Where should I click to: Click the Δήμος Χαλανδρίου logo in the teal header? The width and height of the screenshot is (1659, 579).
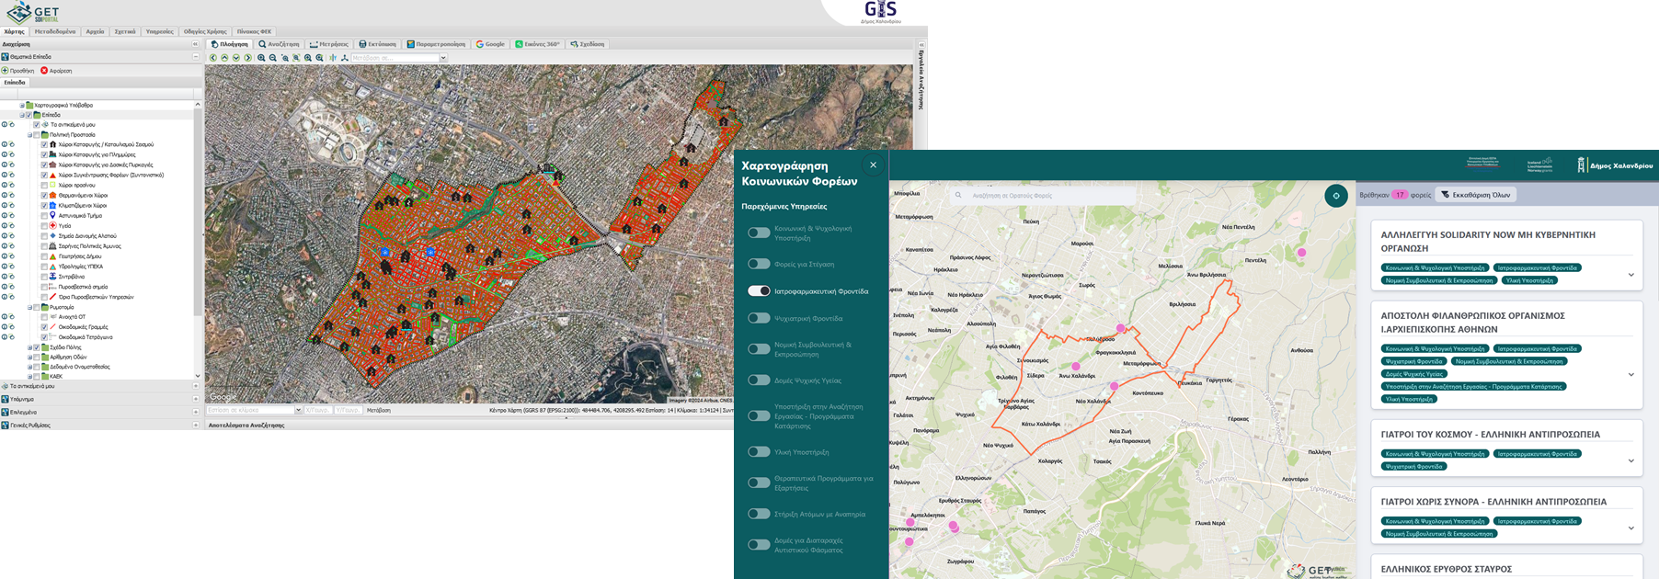[x=1614, y=165]
